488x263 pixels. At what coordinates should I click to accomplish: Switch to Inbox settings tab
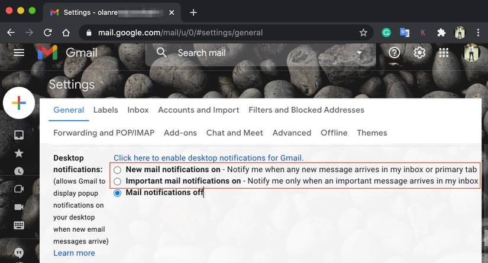click(138, 110)
